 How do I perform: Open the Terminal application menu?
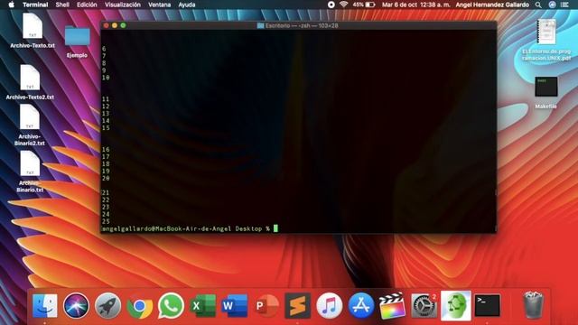35,5
